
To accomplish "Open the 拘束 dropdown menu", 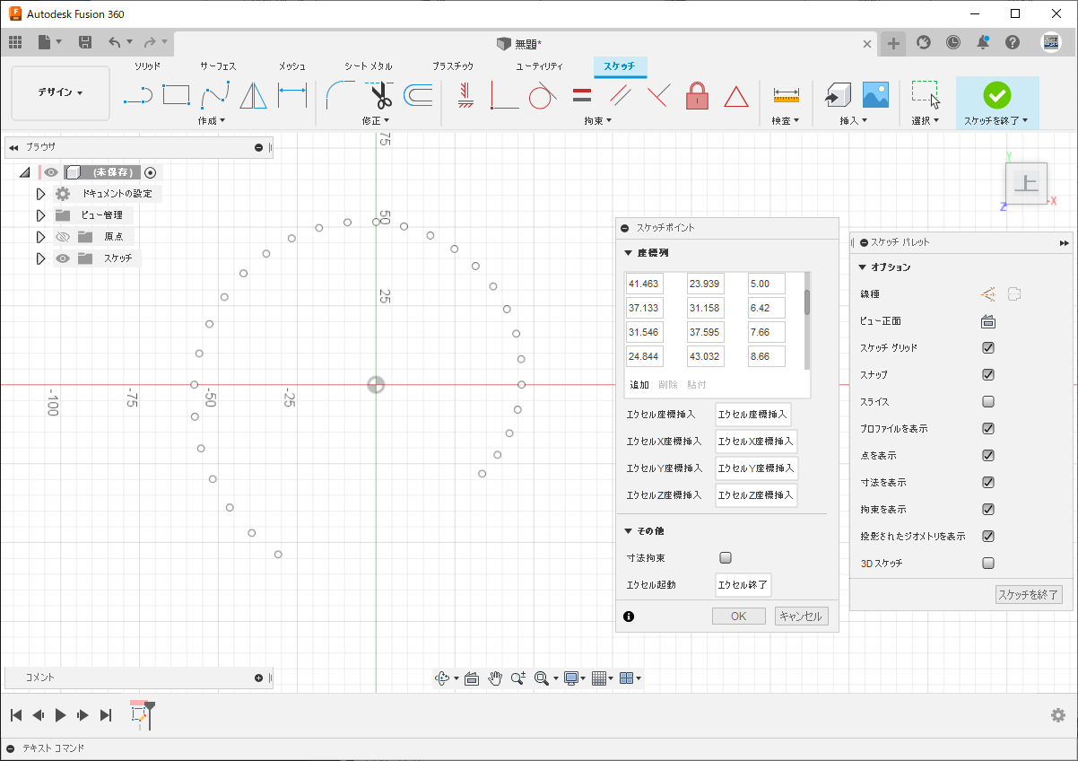I will (x=598, y=120).
